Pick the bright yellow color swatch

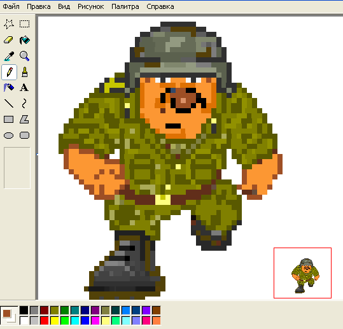[x=55, y=321]
